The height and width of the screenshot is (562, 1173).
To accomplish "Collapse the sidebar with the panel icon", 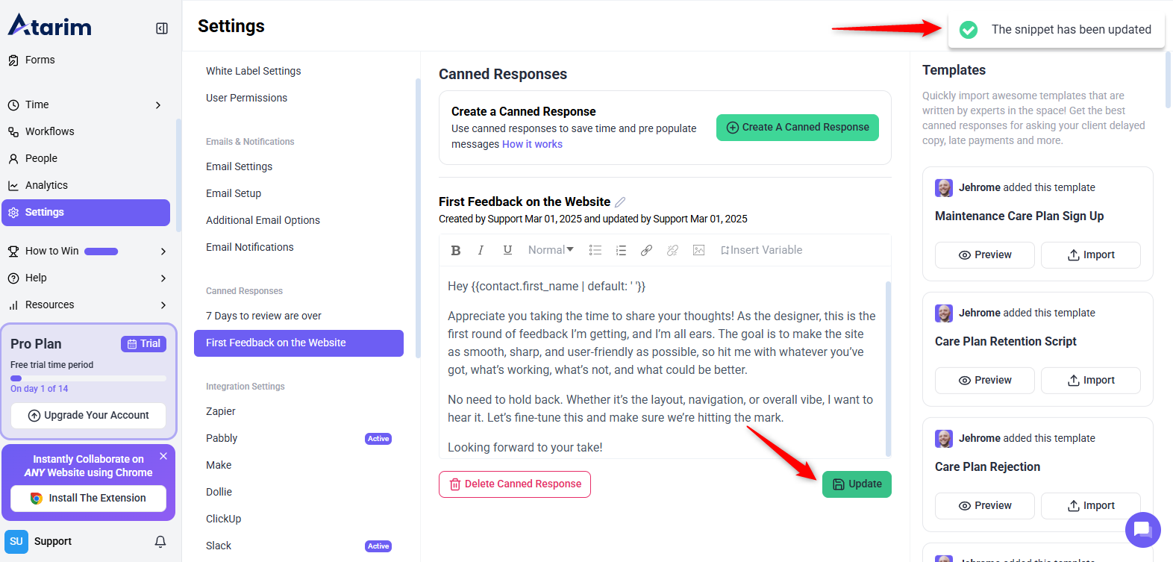I will (162, 28).
